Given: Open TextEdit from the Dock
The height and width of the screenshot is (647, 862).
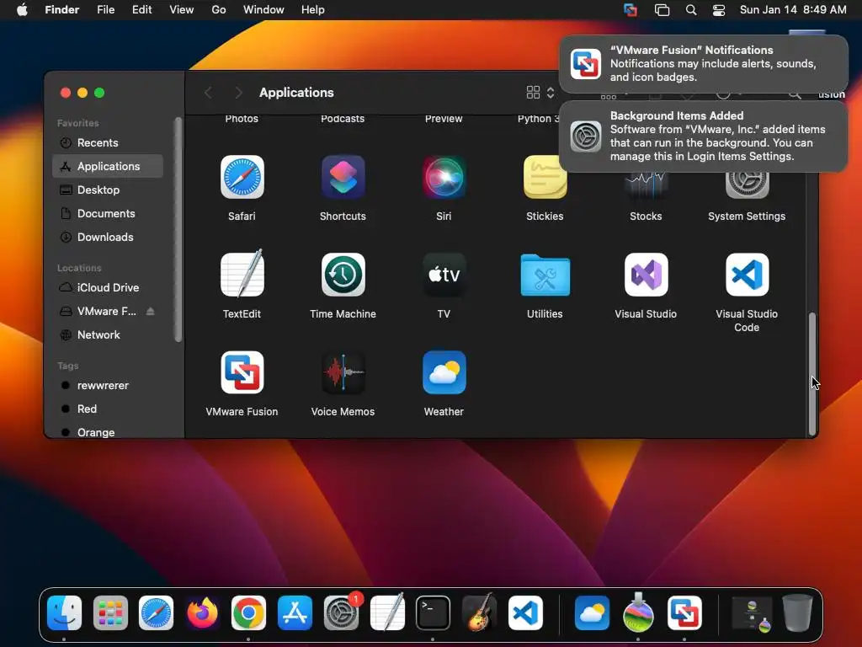Looking at the screenshot, I should coord(387,612).
